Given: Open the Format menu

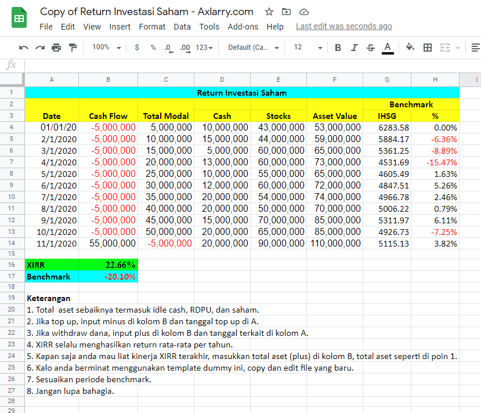Looking at the screenshot, I should coord(152,27).
